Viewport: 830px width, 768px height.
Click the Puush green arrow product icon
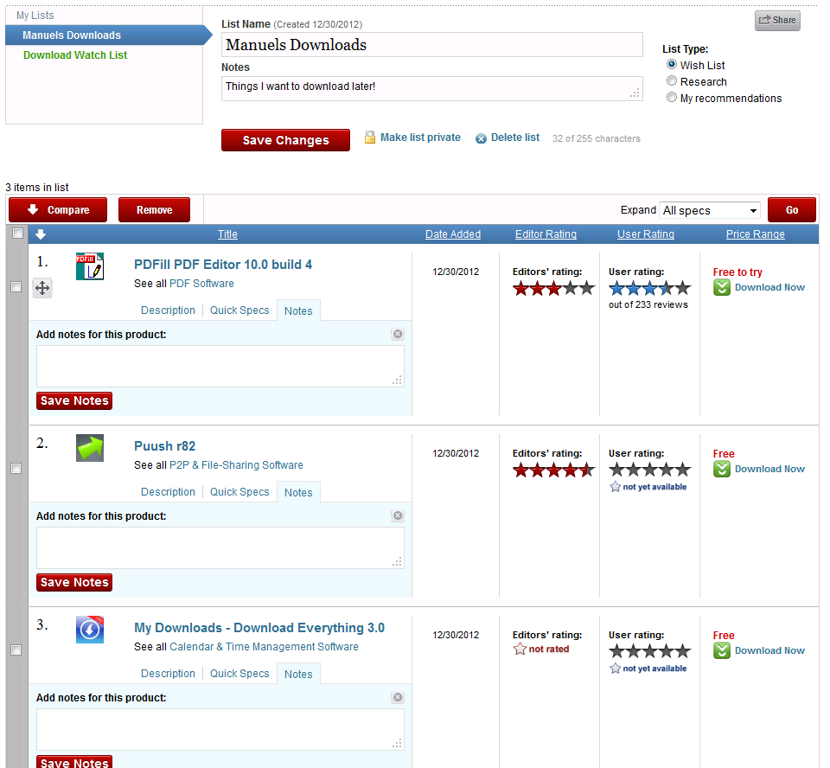pos(89,447)
